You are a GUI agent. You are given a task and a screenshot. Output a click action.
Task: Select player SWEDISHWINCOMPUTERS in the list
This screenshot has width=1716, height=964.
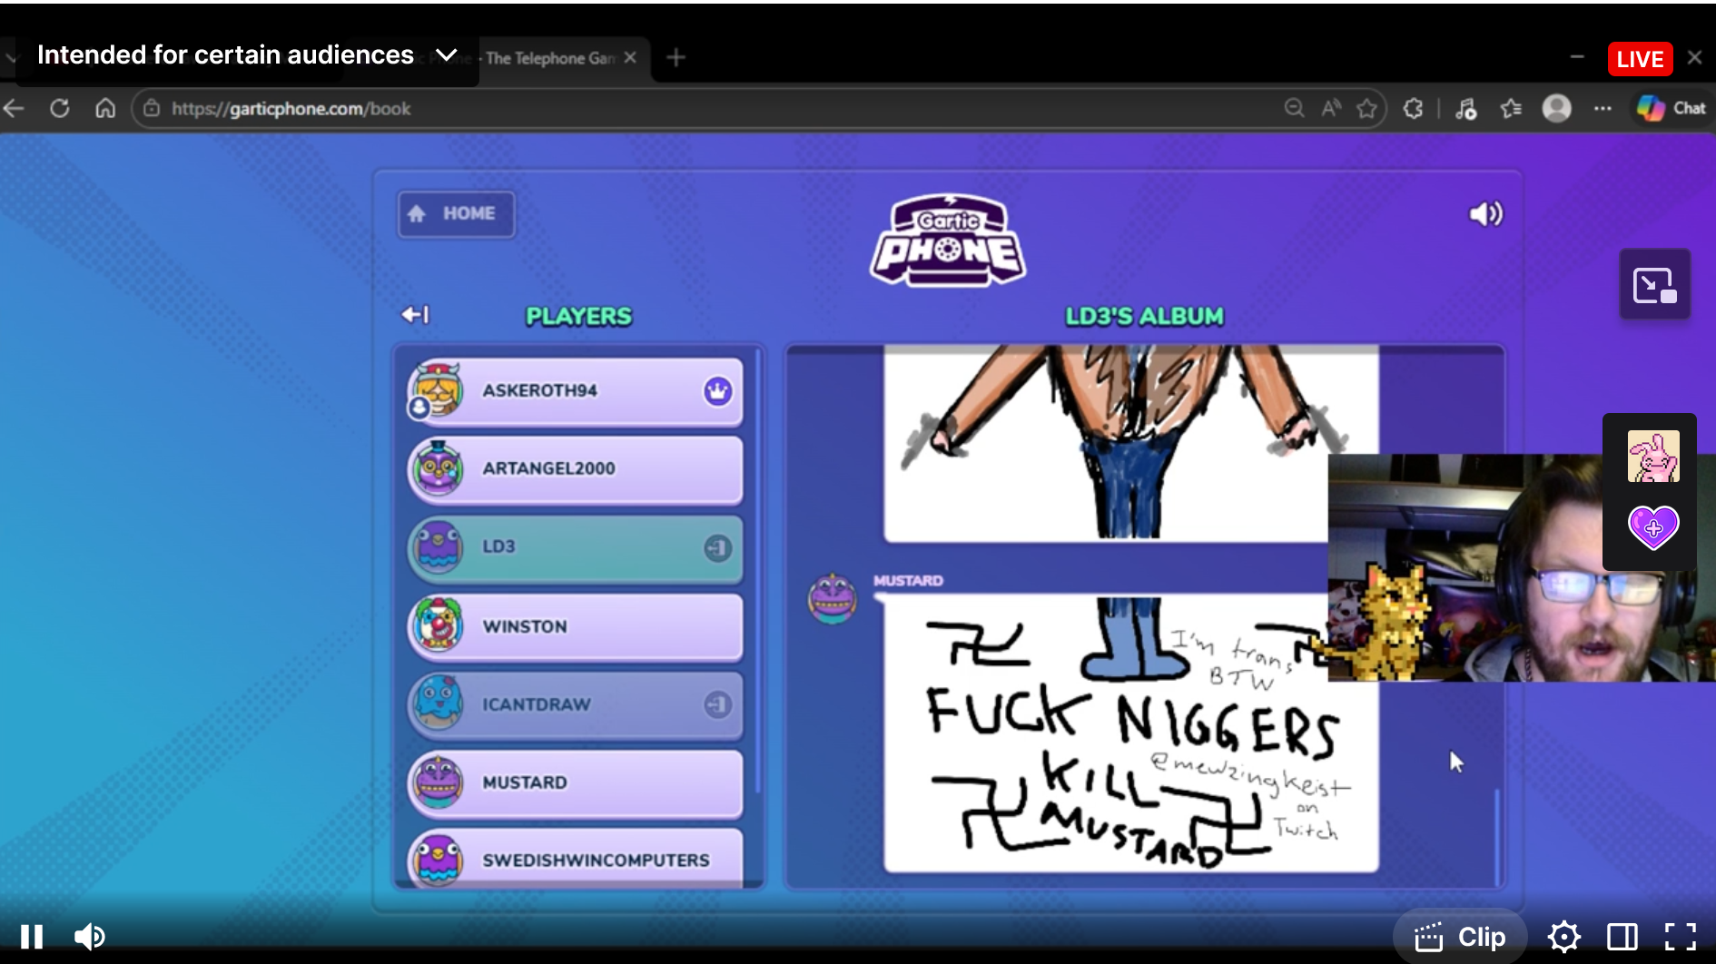pos(576,857)
